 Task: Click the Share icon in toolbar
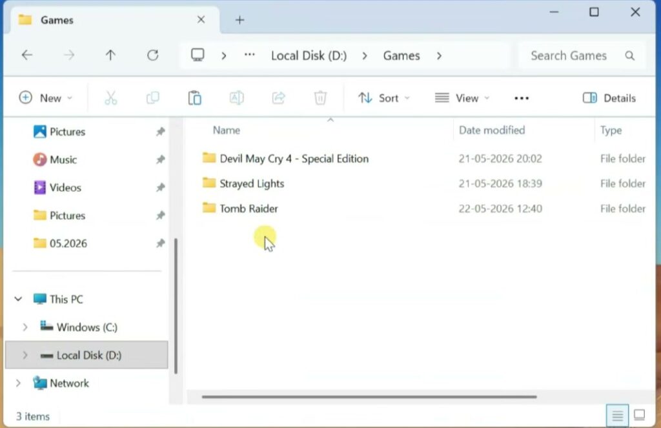pos(278,98)
